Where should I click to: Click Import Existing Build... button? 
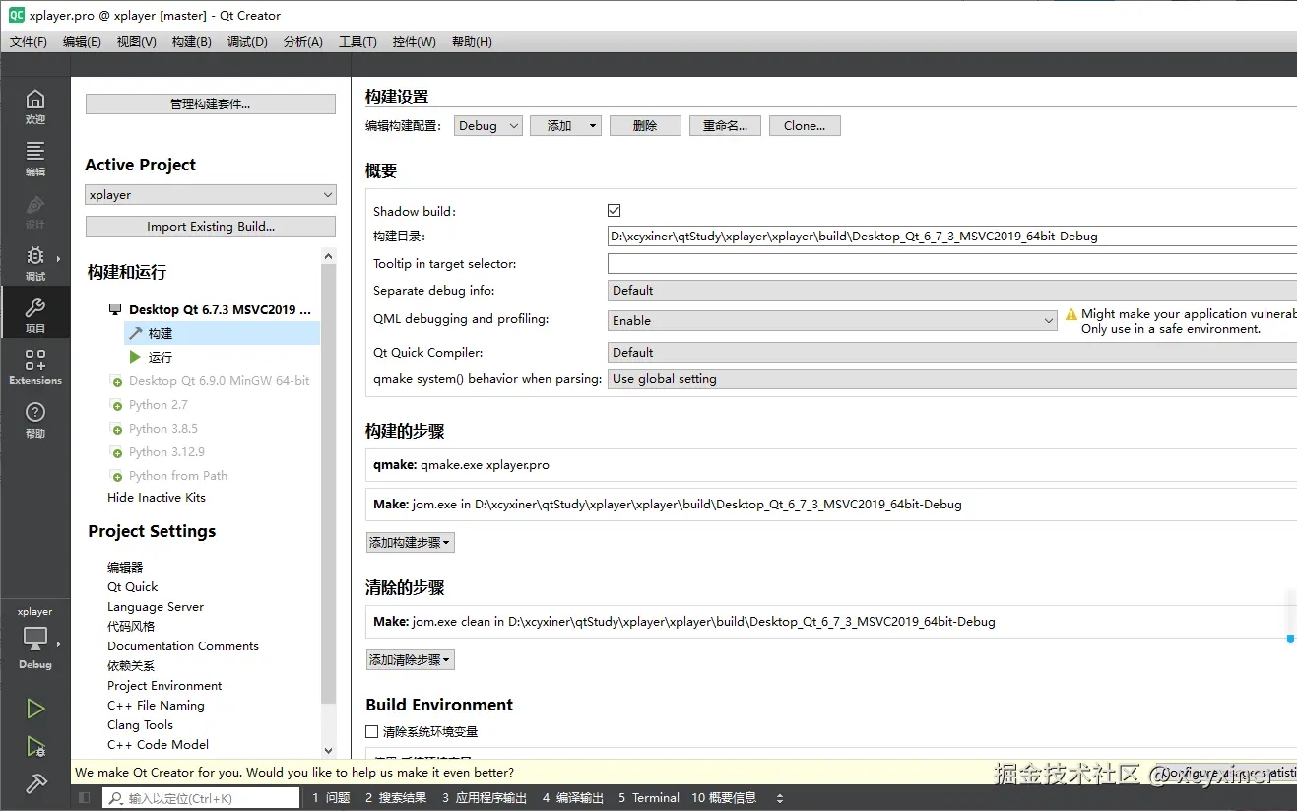point(211,227)
